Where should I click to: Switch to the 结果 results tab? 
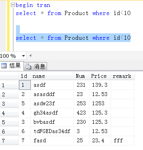tap(12, 66)
